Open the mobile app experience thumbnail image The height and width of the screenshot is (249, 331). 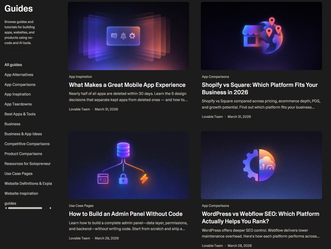point(128,36)
